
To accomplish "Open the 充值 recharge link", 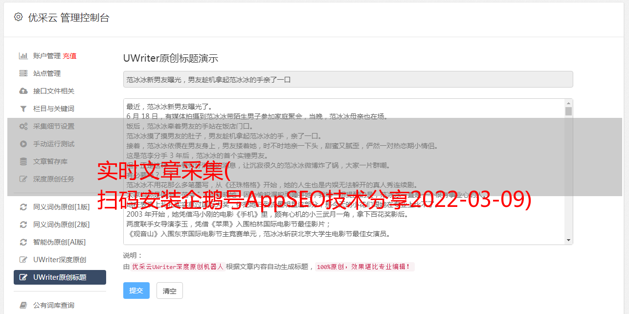I will (69, 56).
